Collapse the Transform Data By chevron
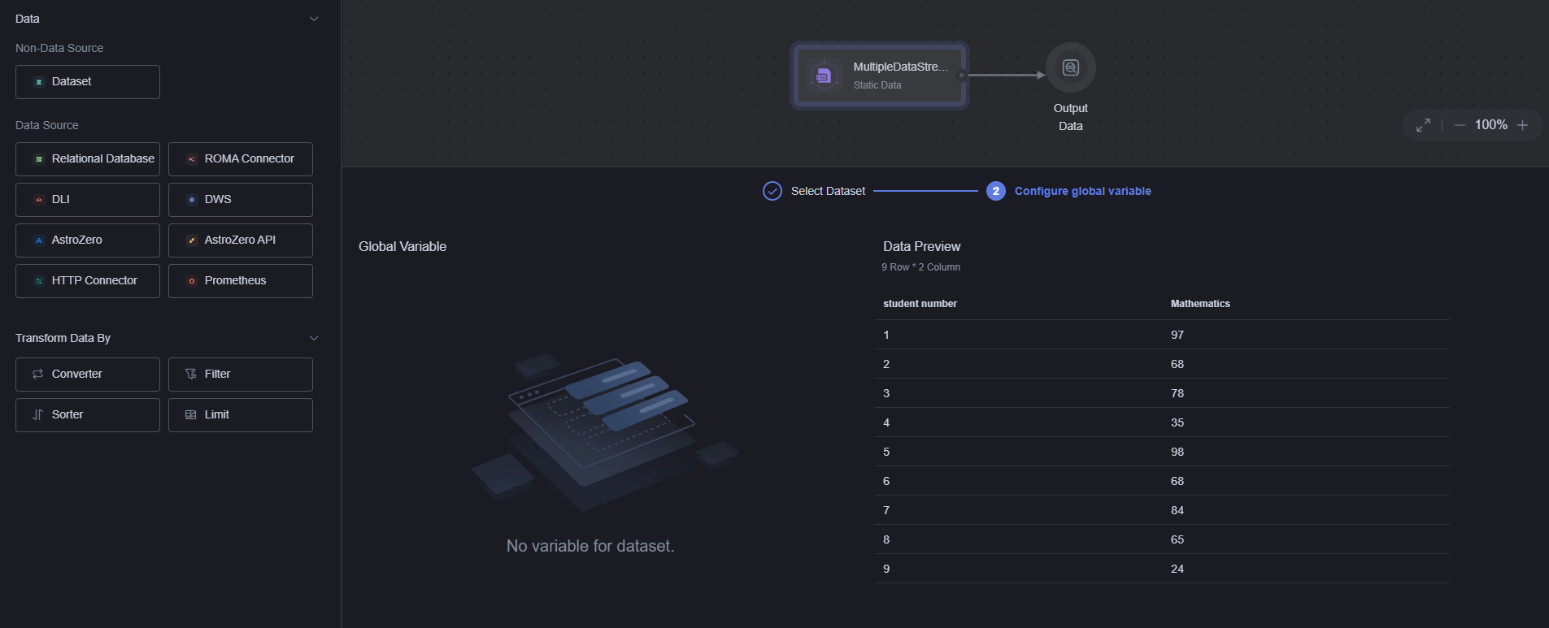Image resolution: width=1549 pixels, height=628 pixels. click(314, 338)
